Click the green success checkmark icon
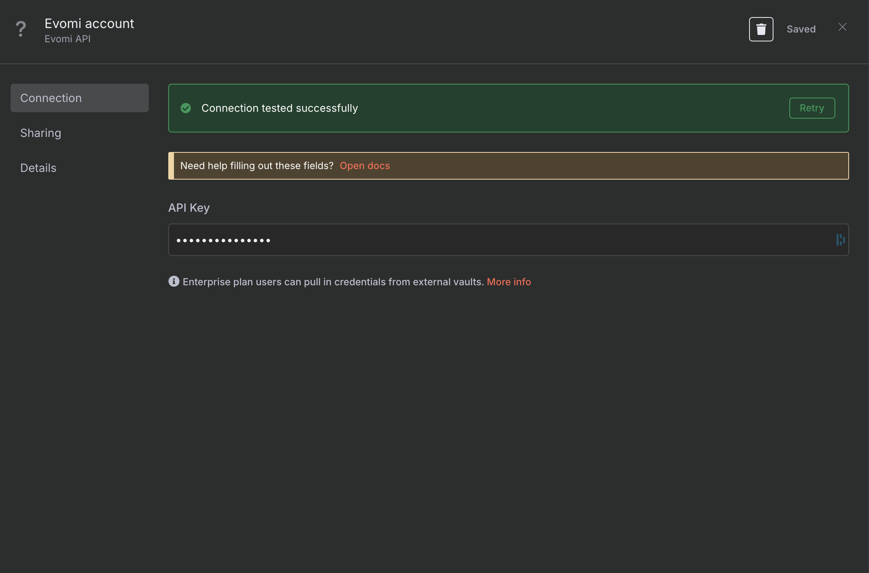The height and width of the screenshot is (573, 869). click(186, 108)
